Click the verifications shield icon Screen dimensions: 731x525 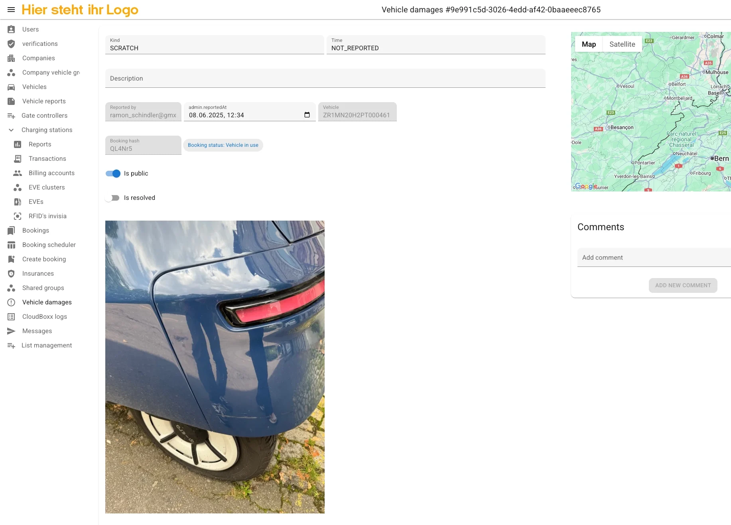point(11,44)
